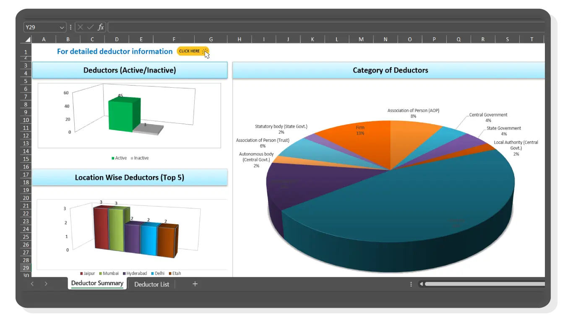Viewport: 573px width, 322px height.
Task: Click the Jaipur legend entry
Action: click(x=88, y=273)
